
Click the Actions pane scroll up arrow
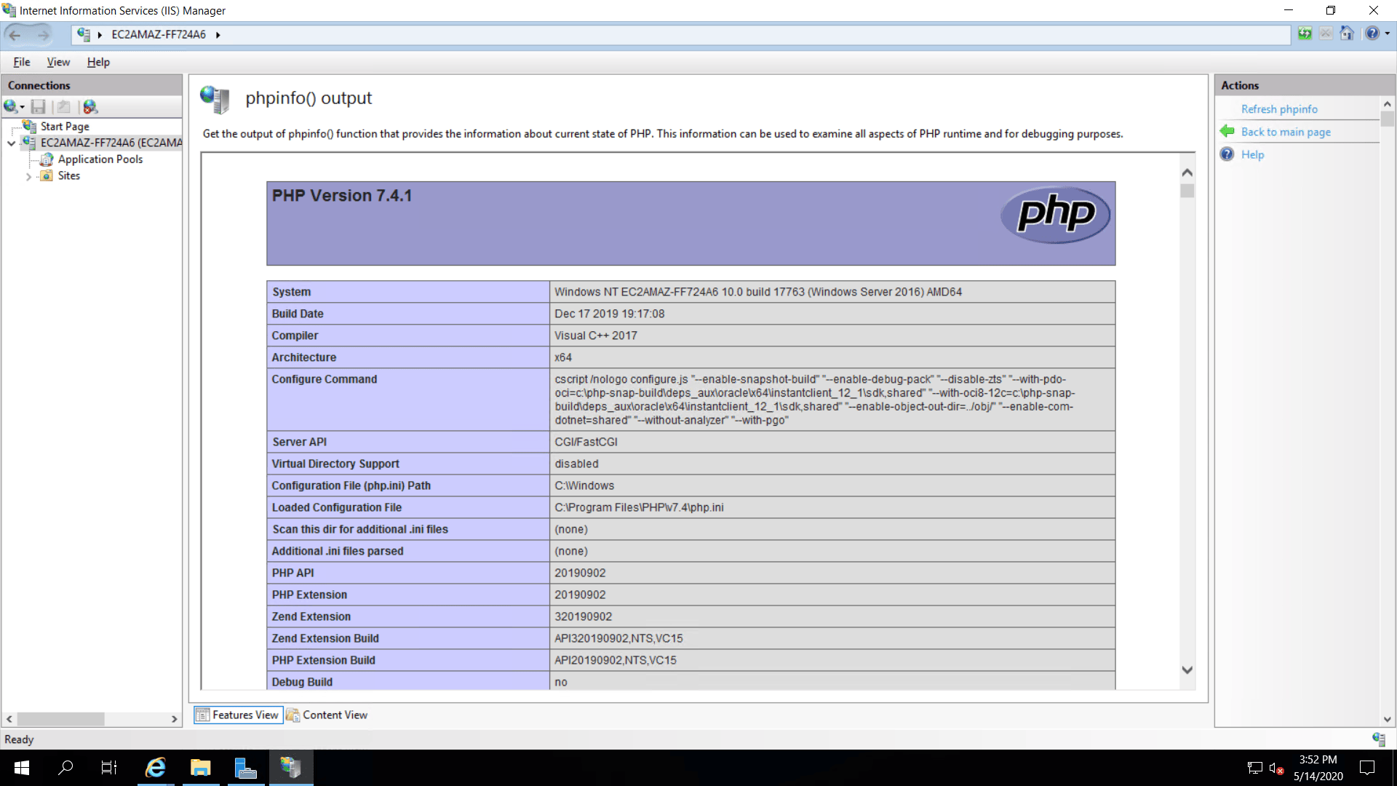[x=1388, y=104]
